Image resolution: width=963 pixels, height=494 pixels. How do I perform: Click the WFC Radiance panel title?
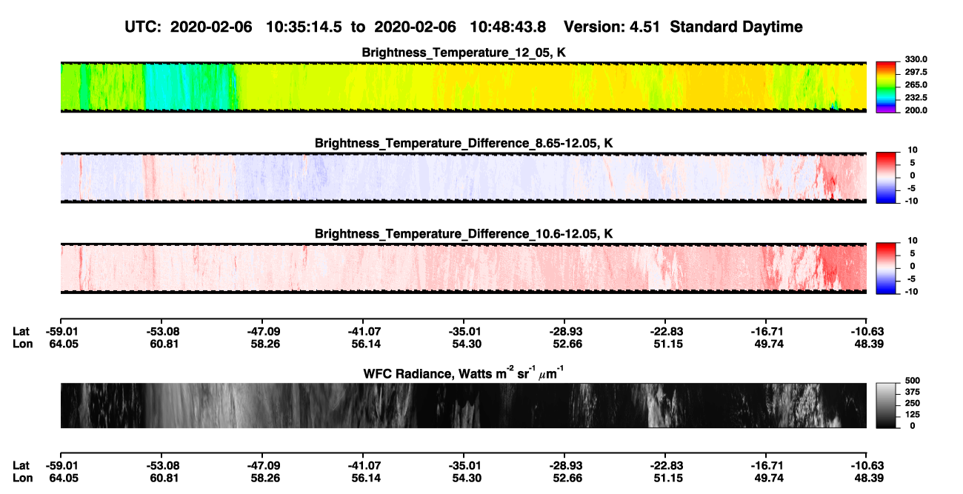coord(464,373)
